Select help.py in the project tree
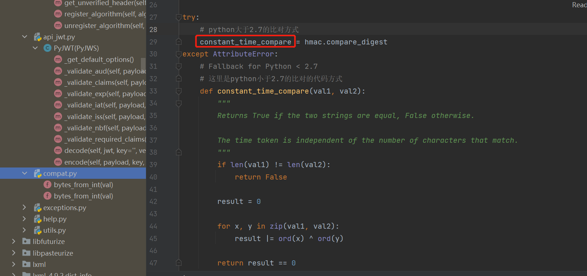The width and height of the screenshot is (587, 276). [x=55, y=219]
